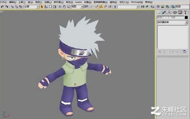This screenshot has height=119, width=190.
Task: Open the black object color swatch
Action: (186, 18)
